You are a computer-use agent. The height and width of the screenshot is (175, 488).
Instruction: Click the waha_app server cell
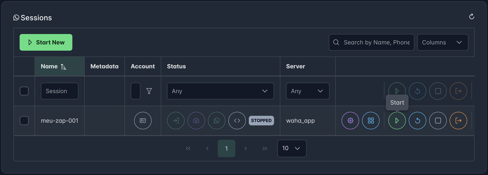pyautogui.click(x=300, y=121)
